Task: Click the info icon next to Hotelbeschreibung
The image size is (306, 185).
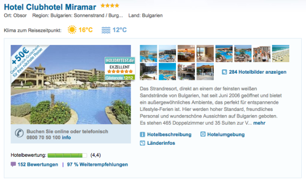Action: pos(142,134)
